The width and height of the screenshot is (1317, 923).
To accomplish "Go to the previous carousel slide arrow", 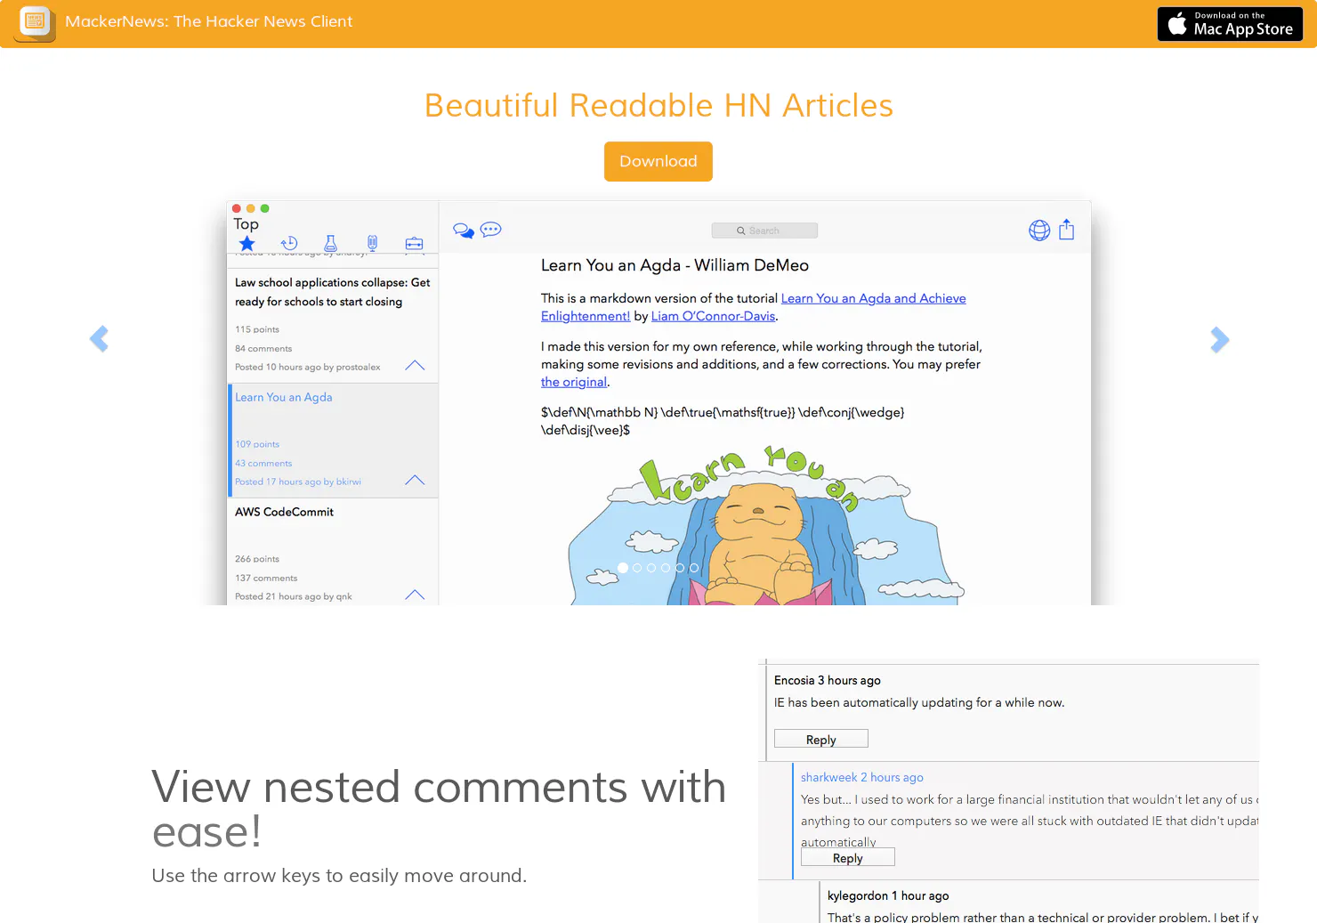I will [x=99, y=339].
